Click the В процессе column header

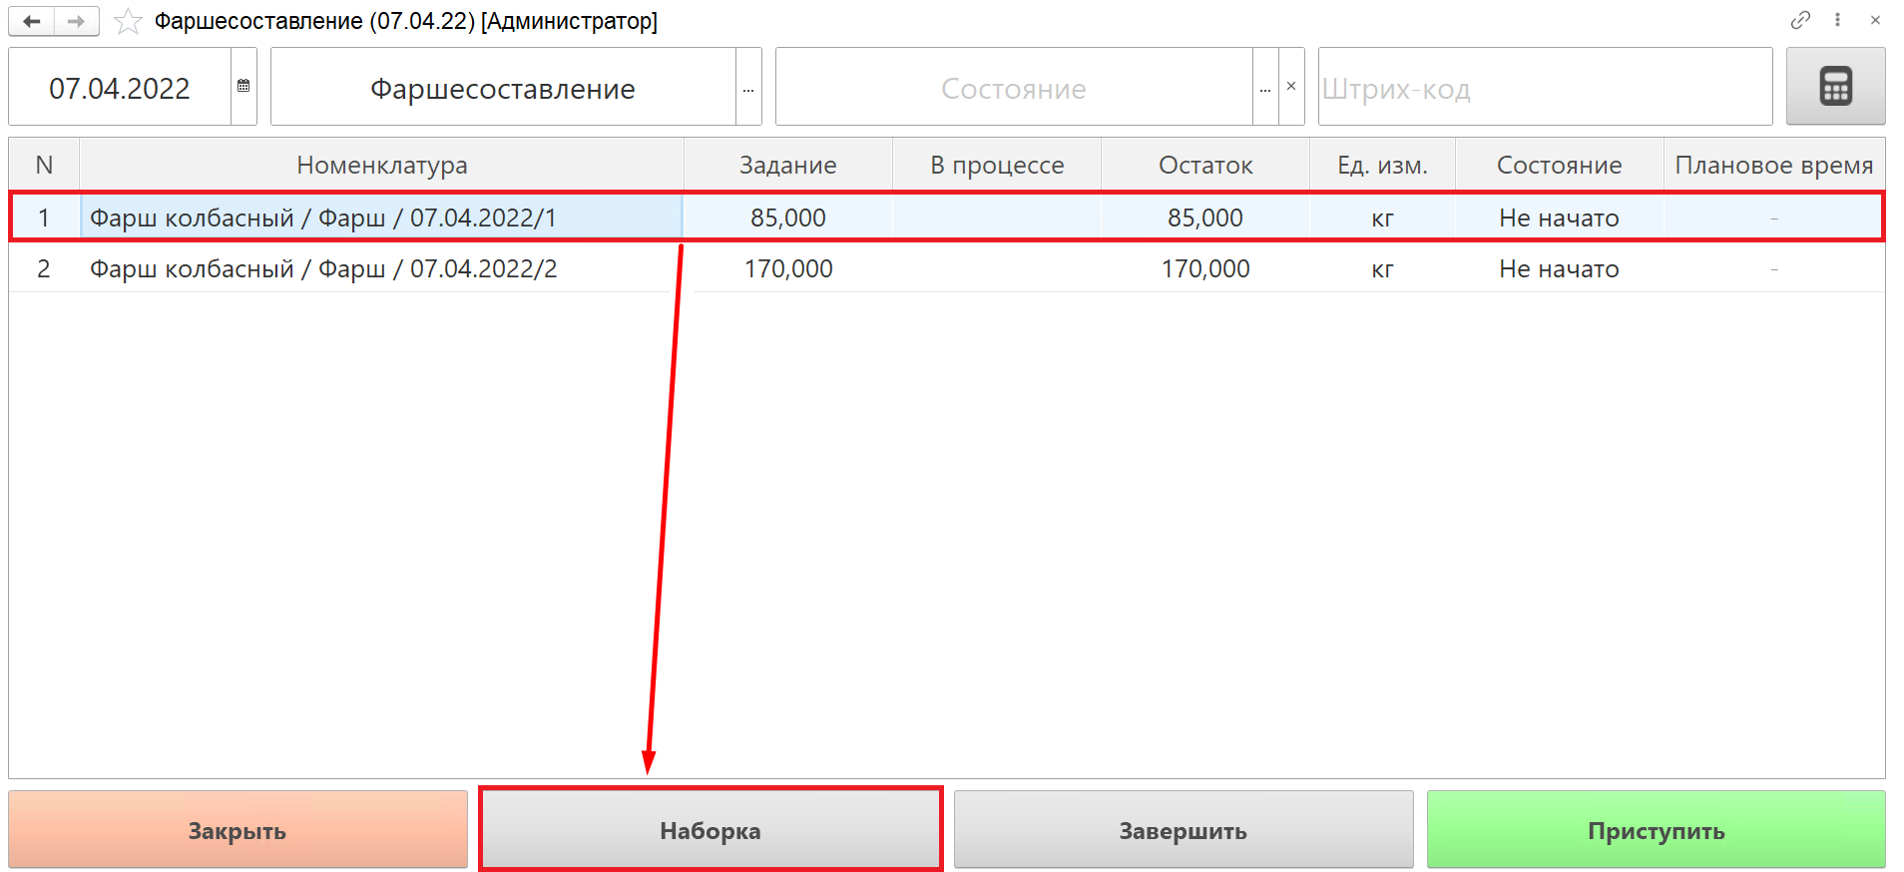pos(997,165)
